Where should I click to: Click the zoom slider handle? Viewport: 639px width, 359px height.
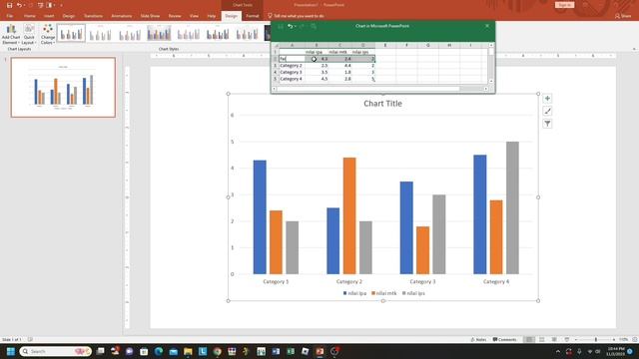(x=596, y=339)
